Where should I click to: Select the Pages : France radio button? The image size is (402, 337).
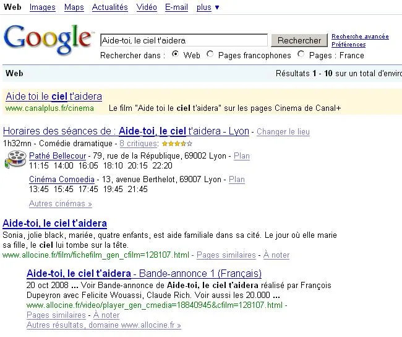pyautogui.click(x=301, y=54)
